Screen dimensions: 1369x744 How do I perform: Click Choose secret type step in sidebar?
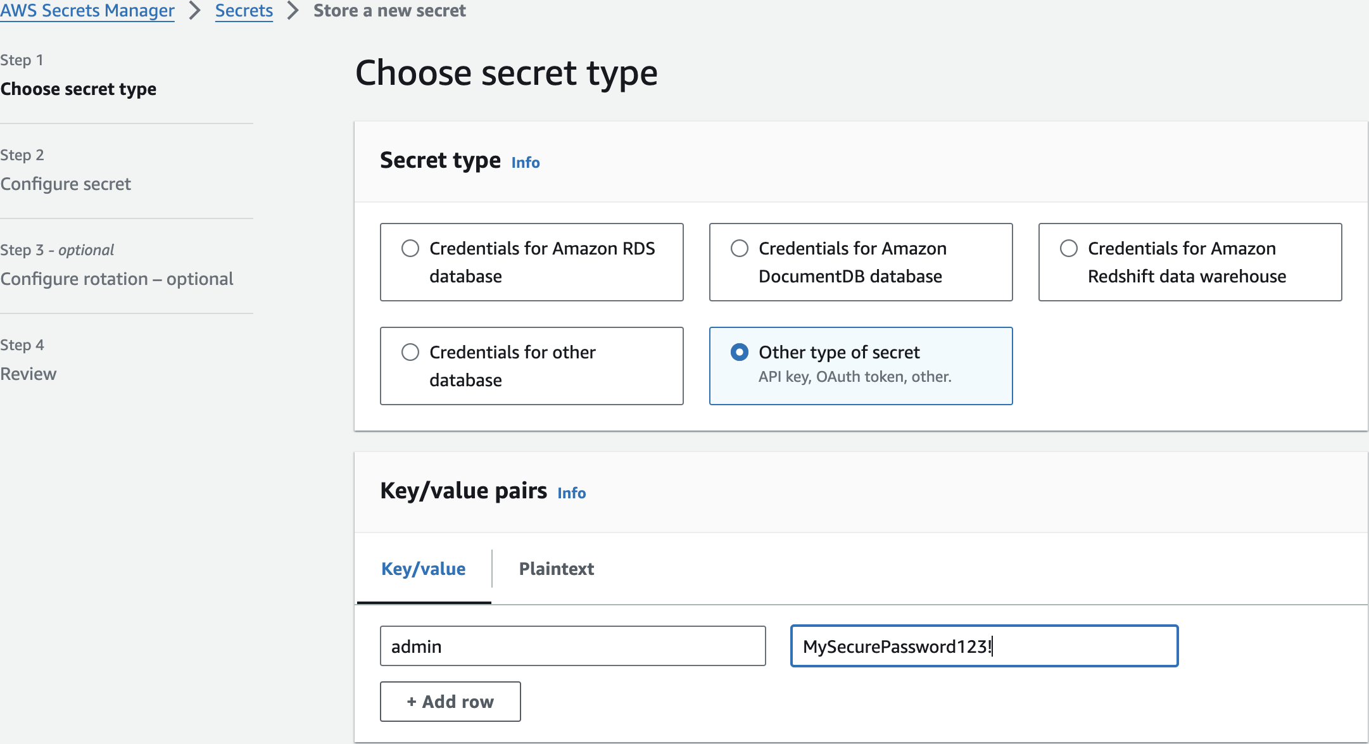pyautogui.click(x=79, y=89)
